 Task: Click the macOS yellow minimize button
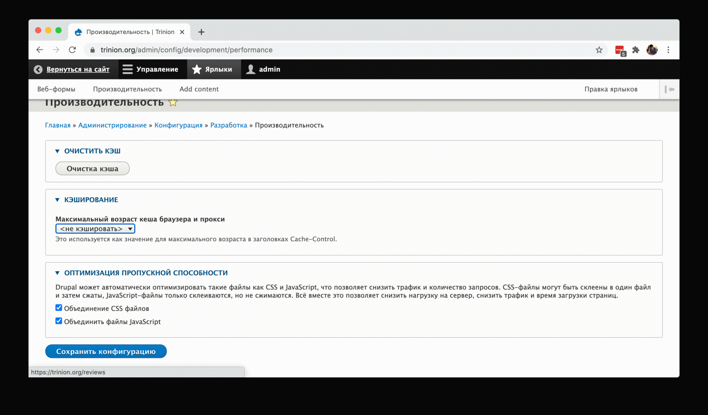[48, 30]
